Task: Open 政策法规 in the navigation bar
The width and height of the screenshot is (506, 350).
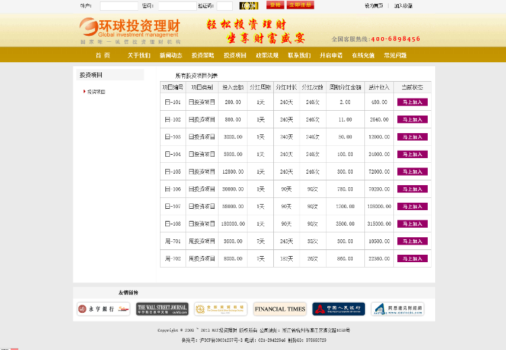Action: (x=267, y=55)
